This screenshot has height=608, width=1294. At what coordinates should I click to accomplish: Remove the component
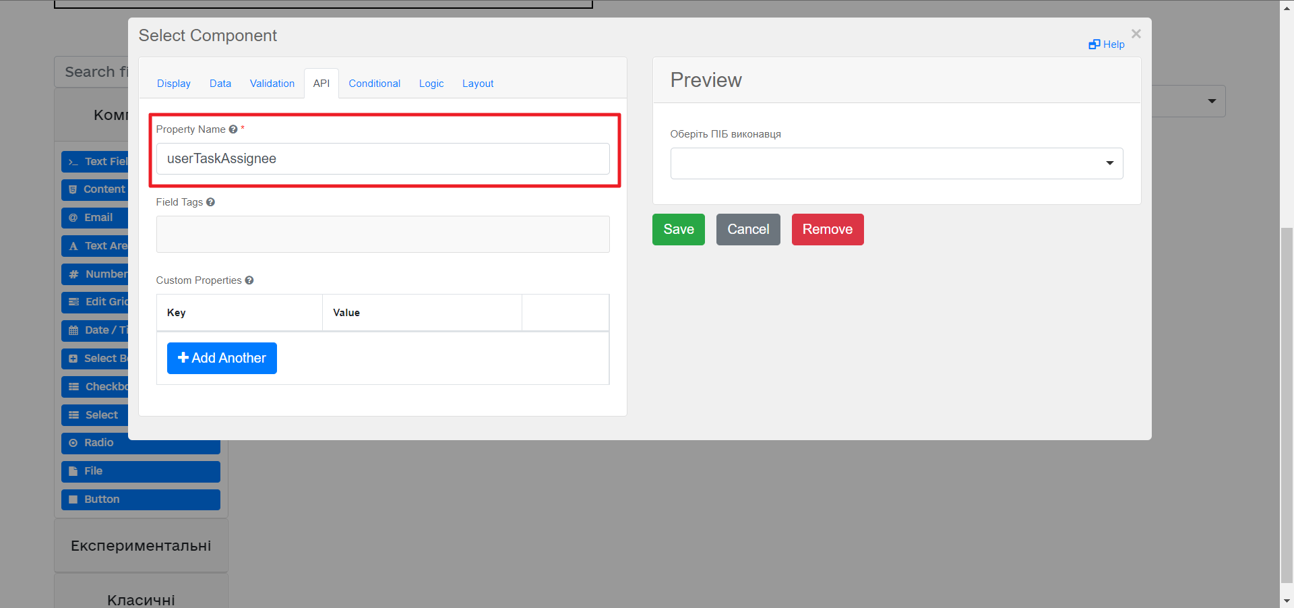(x=828, y=229)
